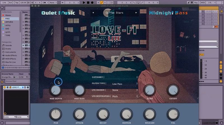Click the VOL knob
The height and width of the screenshot is (125, 224).
pyautogui.click(x=173, y=114)
